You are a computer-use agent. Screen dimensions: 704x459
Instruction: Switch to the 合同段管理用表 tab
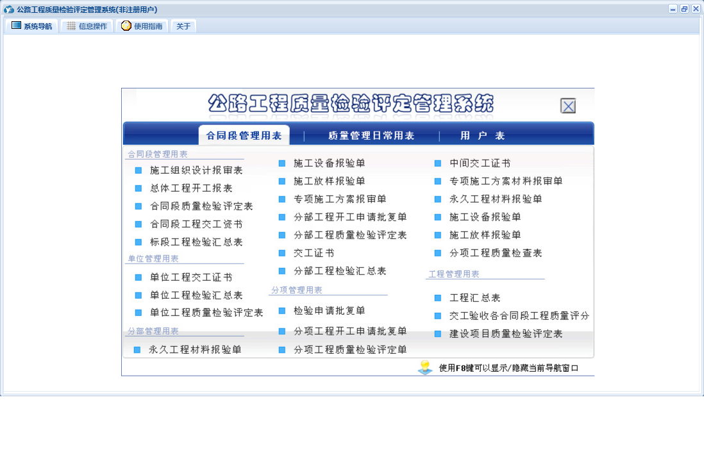click(244, 136)
